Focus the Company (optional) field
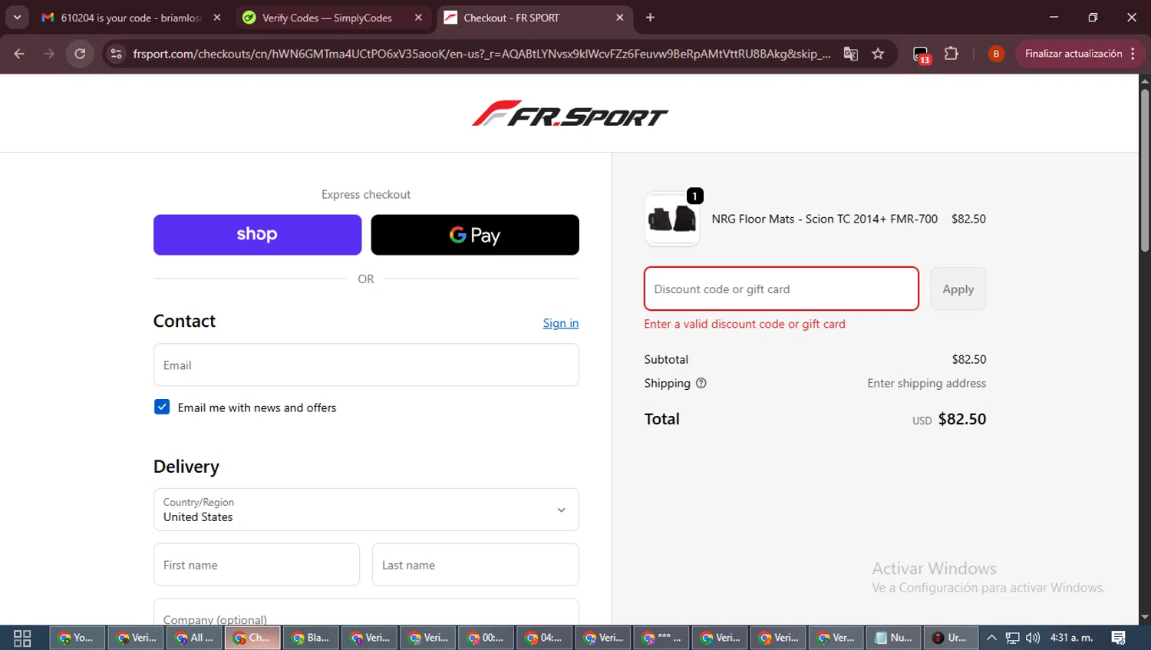 [x=366, y=613]
